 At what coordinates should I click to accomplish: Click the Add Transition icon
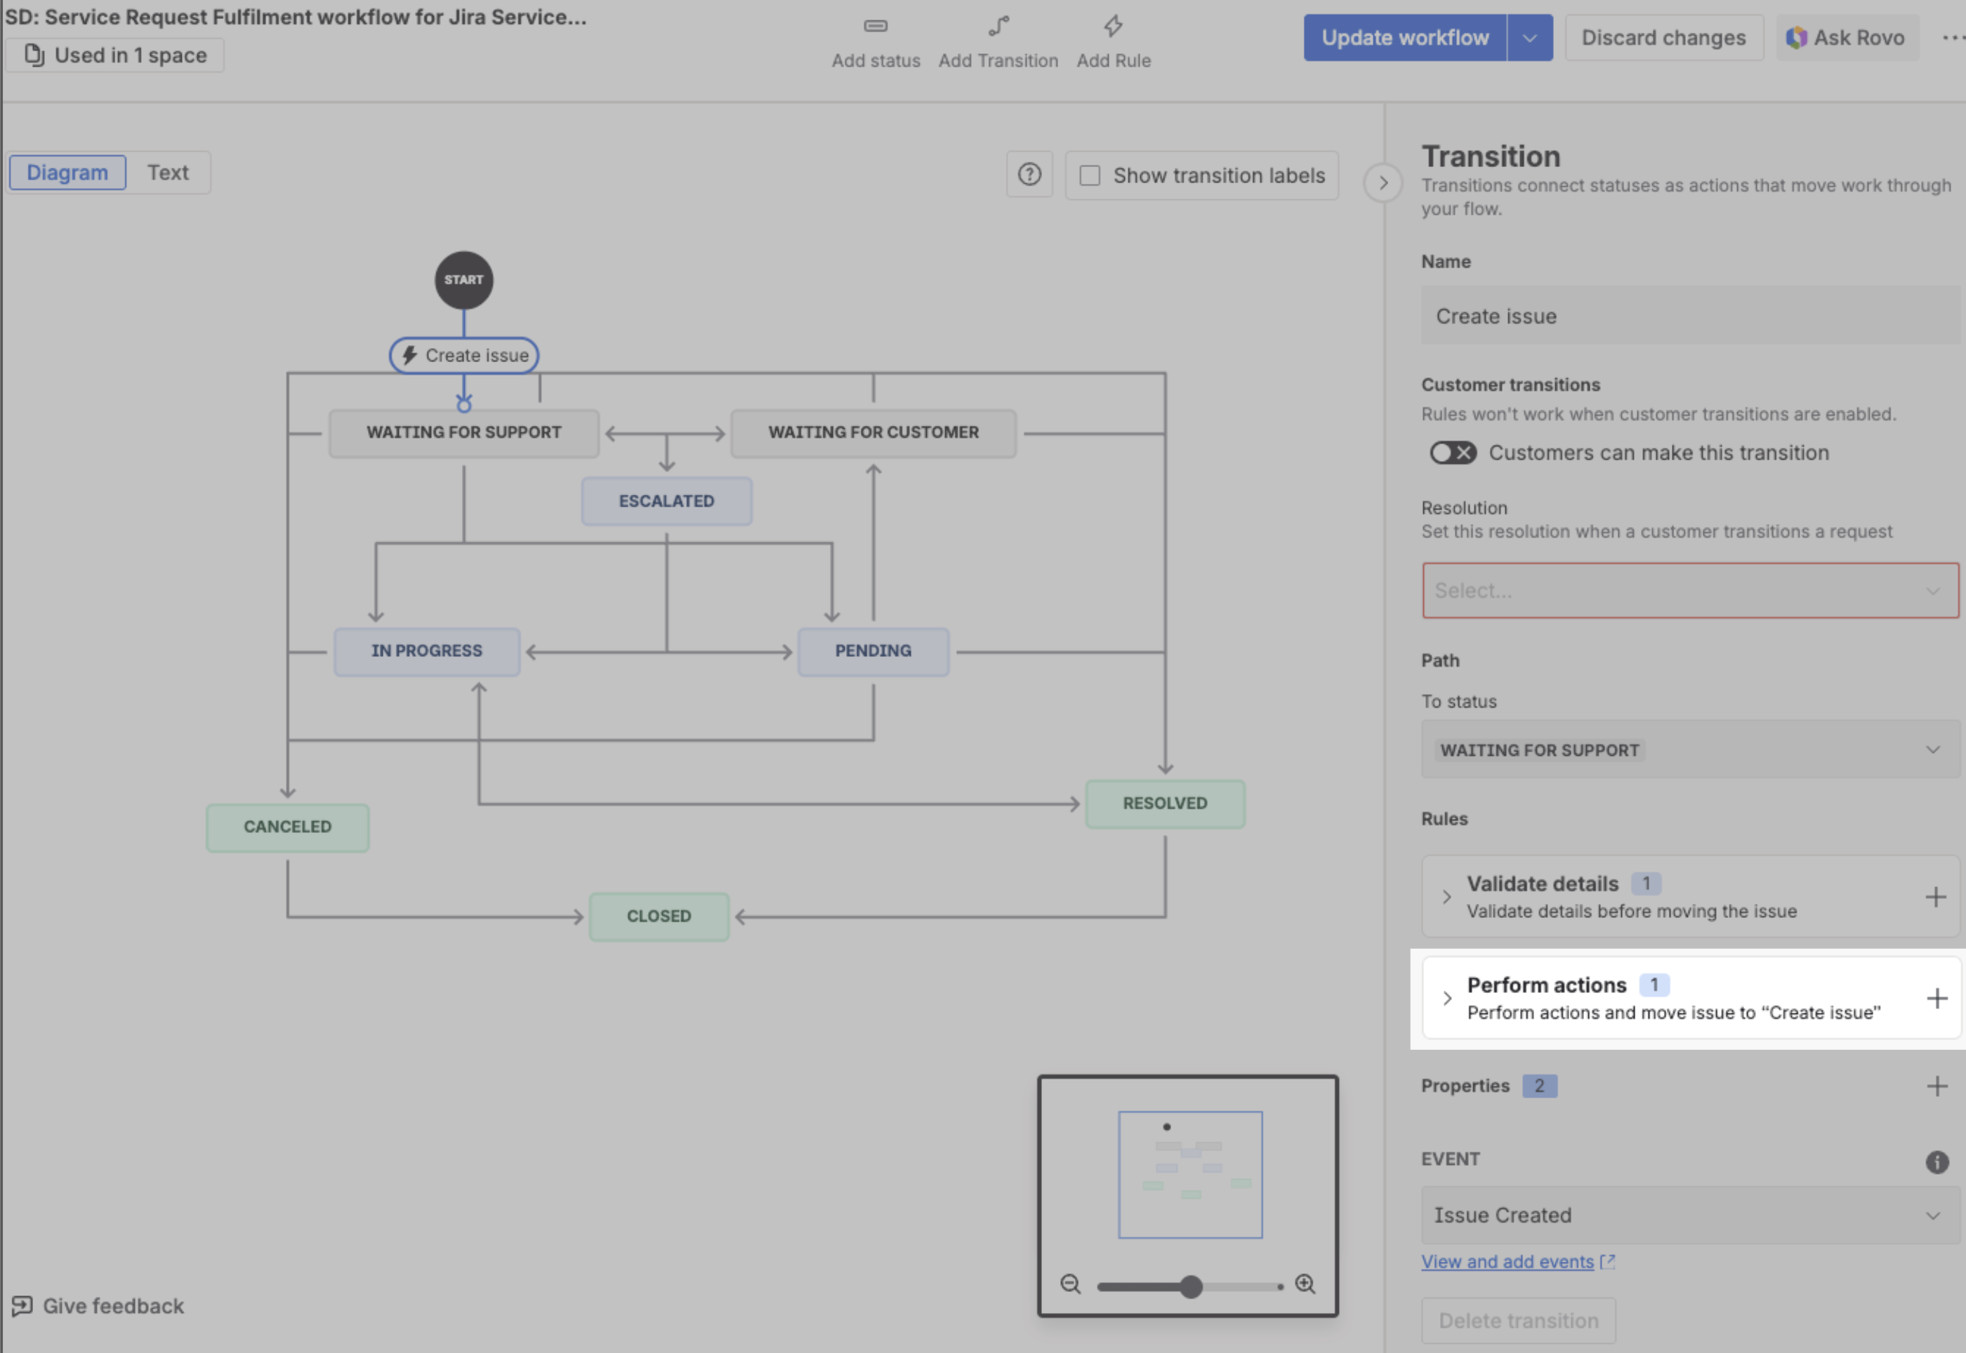(998, 26)
